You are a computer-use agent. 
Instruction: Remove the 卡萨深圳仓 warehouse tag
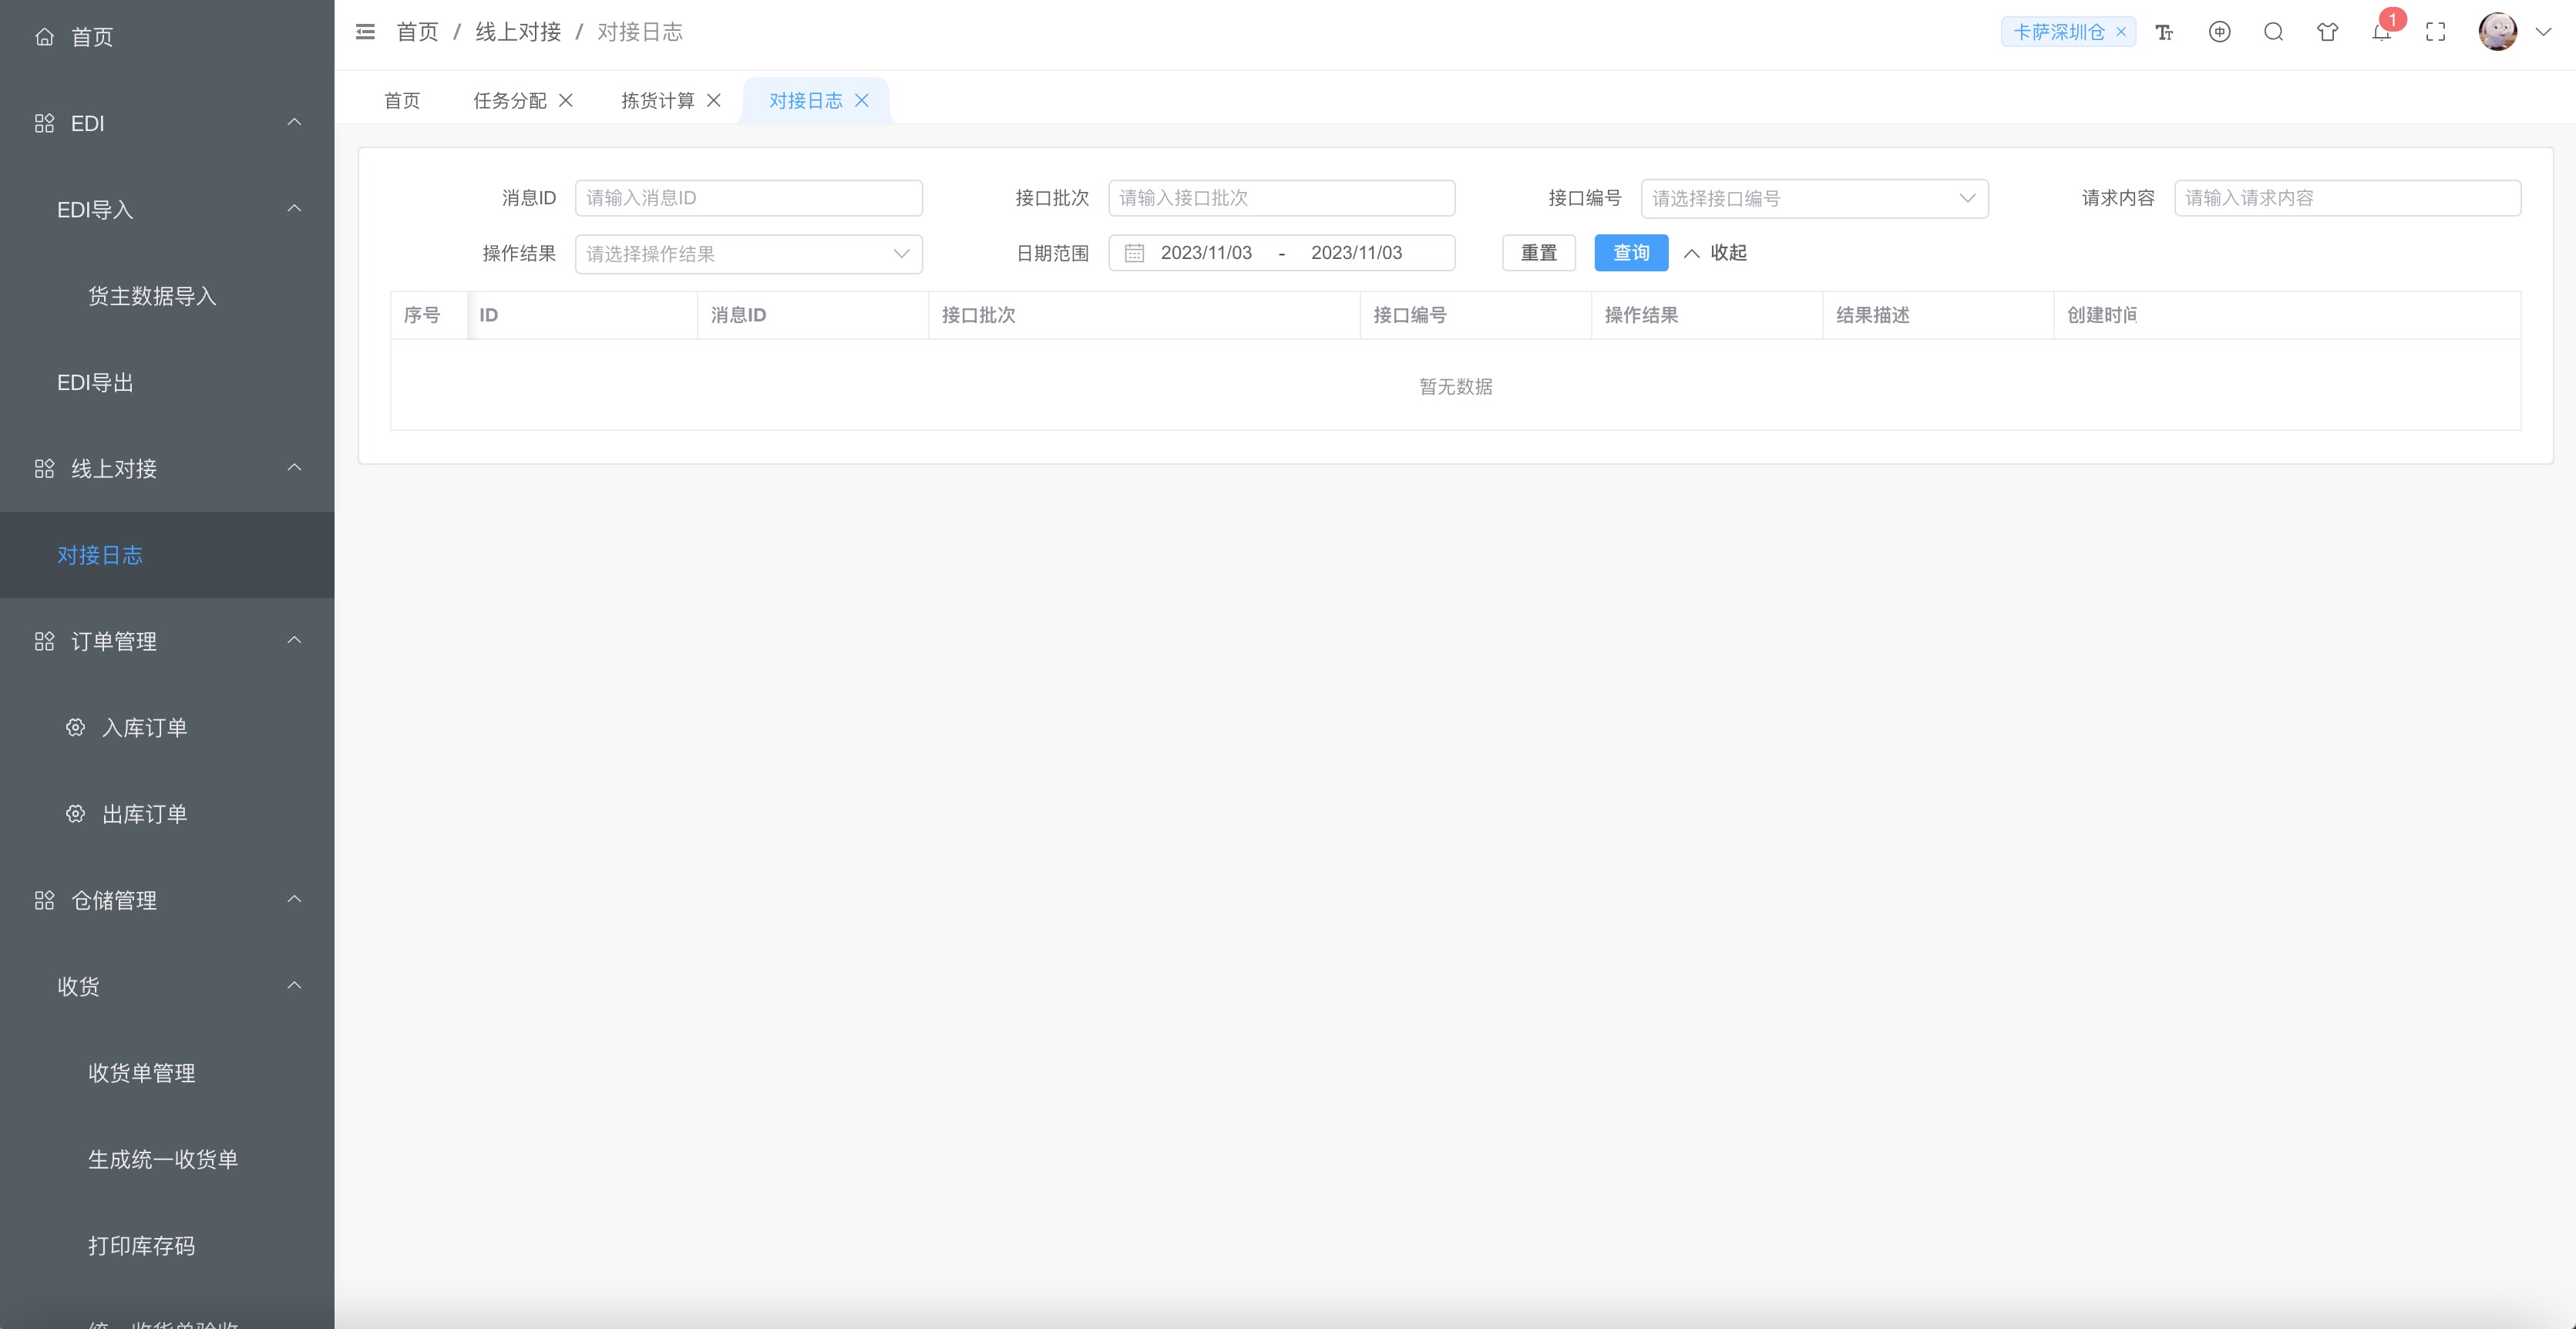click(2121, 32)
